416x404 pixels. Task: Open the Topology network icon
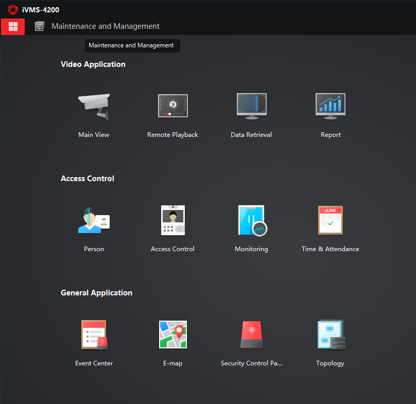[x=332, y=335]
